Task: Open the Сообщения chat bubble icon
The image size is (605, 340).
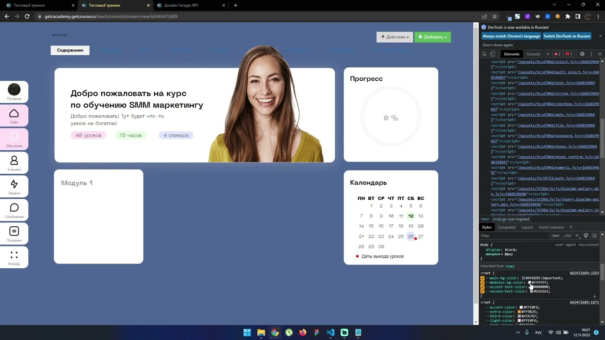Action: (14, 208)
